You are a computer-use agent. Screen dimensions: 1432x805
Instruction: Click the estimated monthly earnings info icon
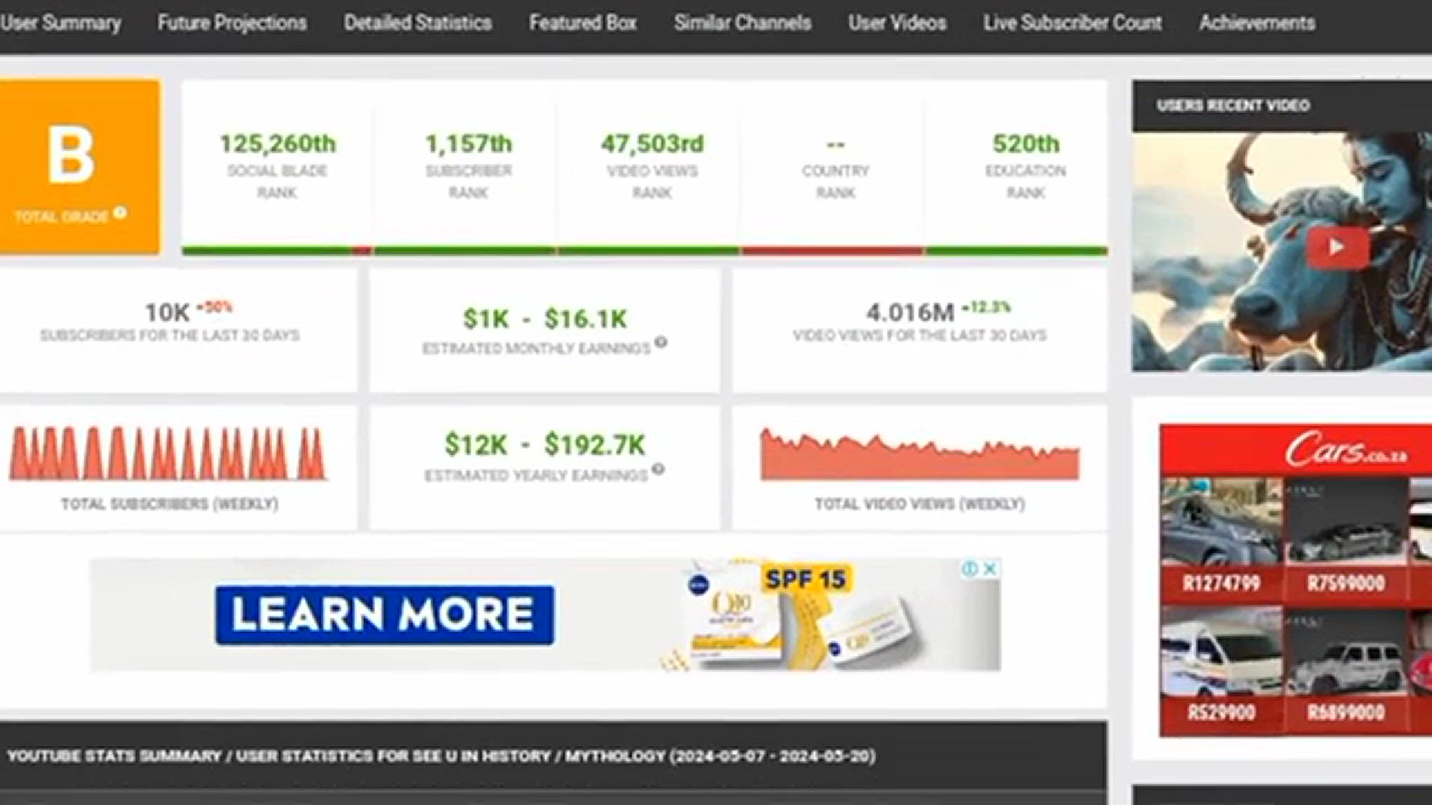pos(661,343)
